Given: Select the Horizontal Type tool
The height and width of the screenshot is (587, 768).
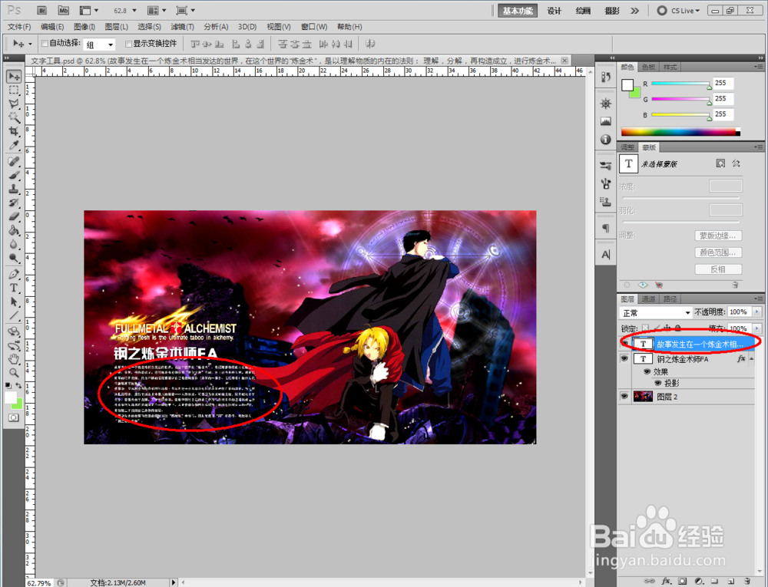Looking at the screenshot, I should (14, 288).
